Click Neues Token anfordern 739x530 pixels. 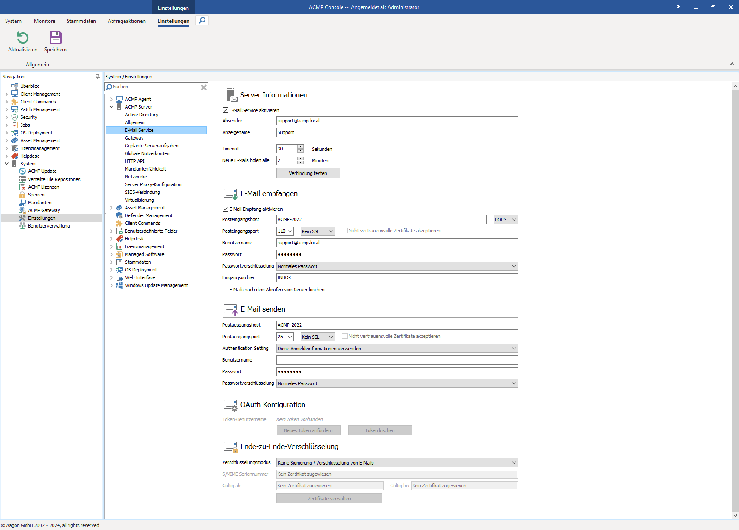click(x=308, y=430)
